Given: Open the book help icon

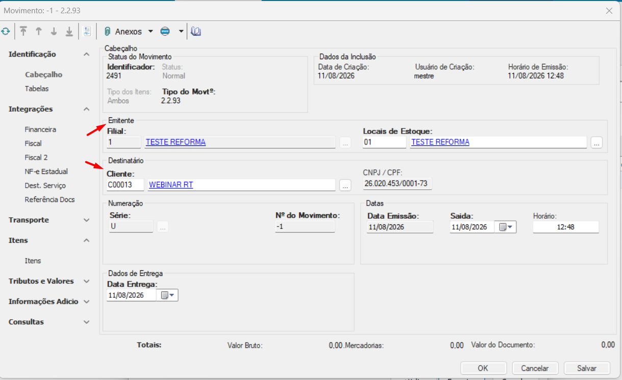Looking at the screenshot, I should (196, 31).
